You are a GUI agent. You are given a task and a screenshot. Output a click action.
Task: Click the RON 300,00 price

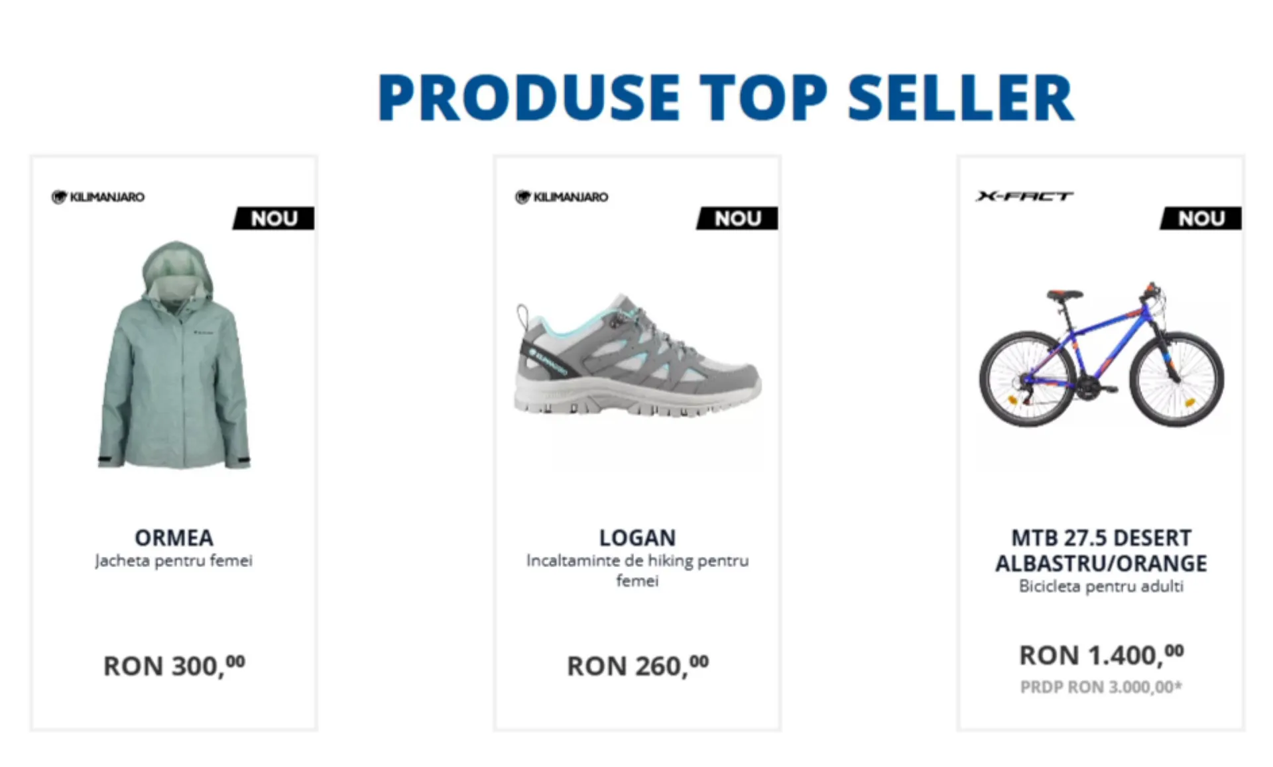click(174, 666)
